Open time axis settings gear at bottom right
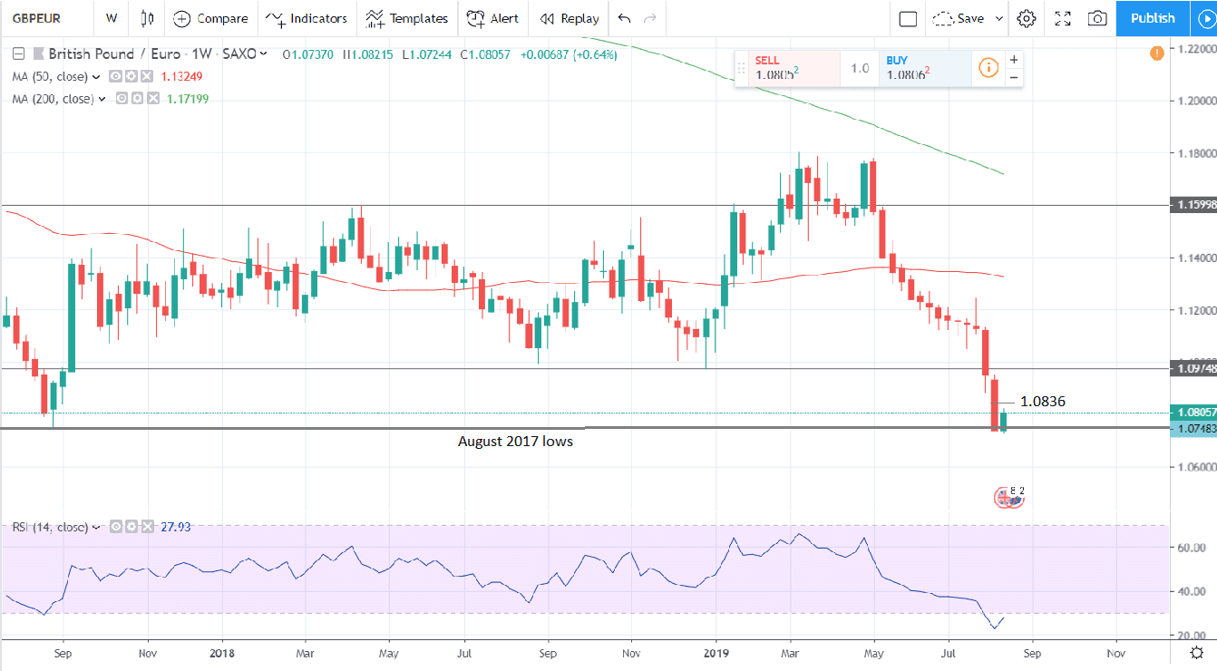This screenshot has width=1217, height=671. [x=1197, y=652]
